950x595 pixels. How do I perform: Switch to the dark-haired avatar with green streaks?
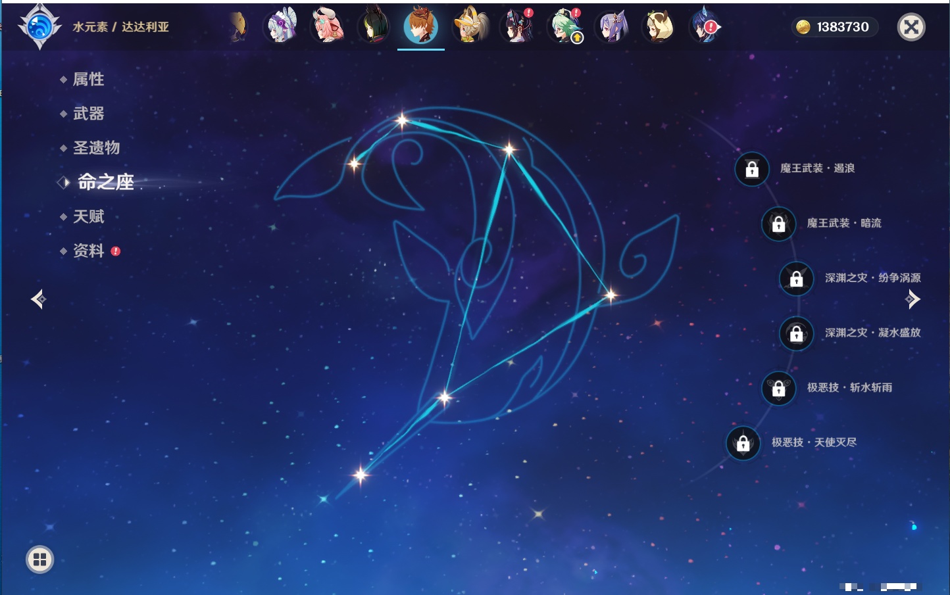click(x=374, y=26)
